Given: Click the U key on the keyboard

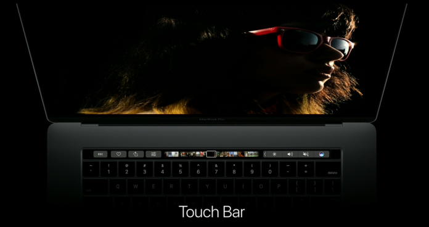Looking at the screenshot, I should click(x=225, y=187).
